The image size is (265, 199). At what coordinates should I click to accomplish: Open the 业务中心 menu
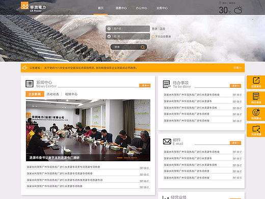point(162,8)
